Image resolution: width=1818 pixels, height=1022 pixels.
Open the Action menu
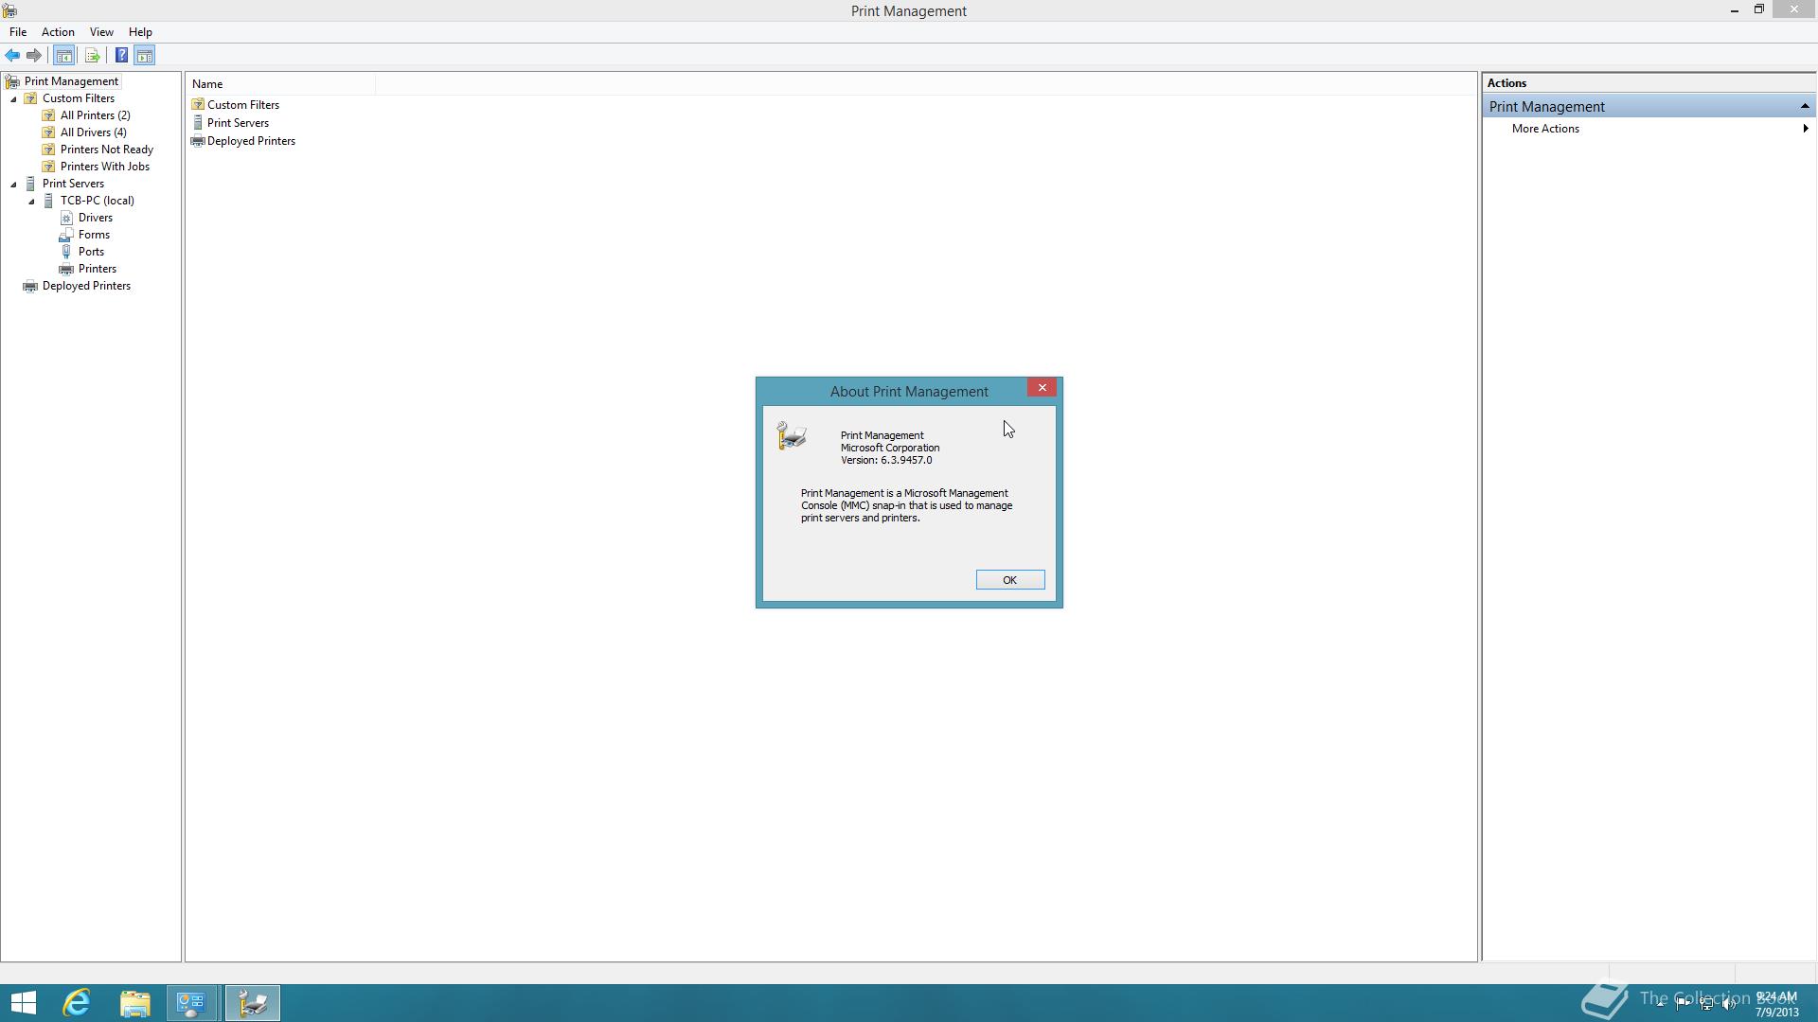pos(58,32)
